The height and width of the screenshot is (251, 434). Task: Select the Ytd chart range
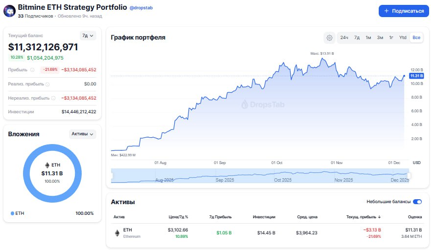403,38
